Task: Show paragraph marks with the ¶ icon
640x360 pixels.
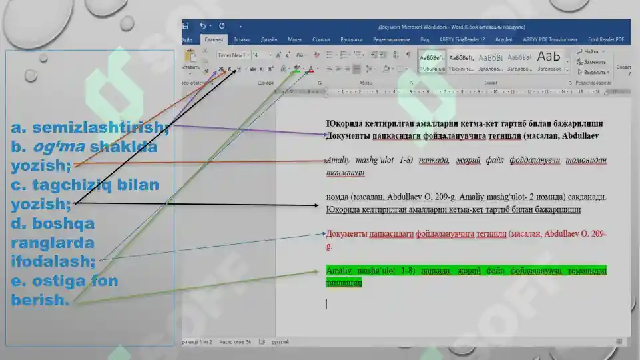Action: point(408,55)
